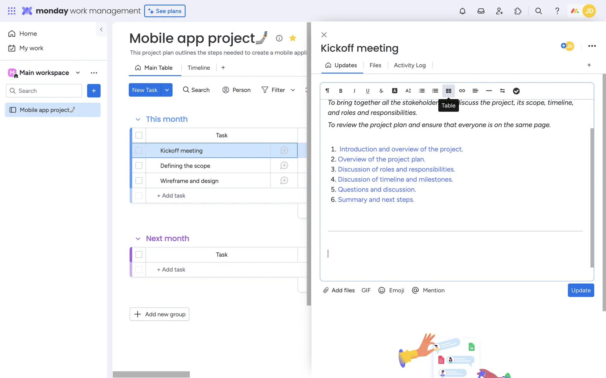Open the Timeline view tab
Viewport: 606px width, 378px height.
point(199,68)
